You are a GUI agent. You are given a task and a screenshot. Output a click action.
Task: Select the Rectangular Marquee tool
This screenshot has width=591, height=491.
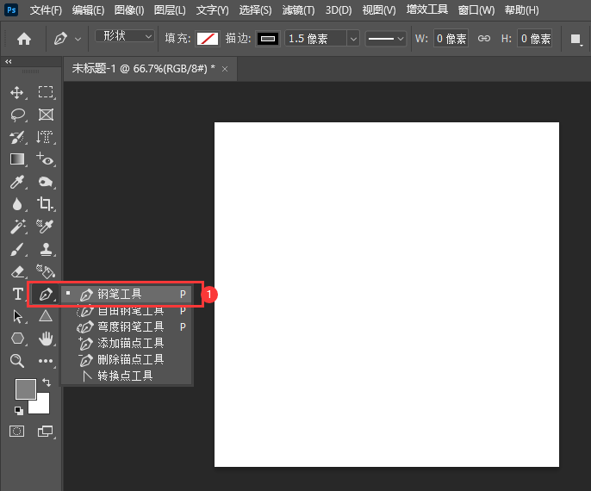[x=46, y=92]
